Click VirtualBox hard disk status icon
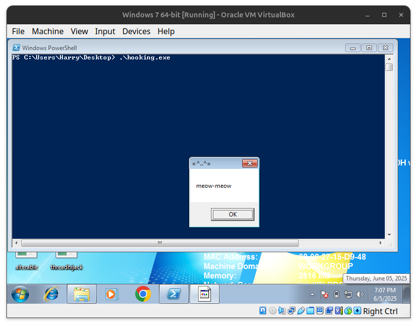This screenshot has width=417, height=326. [x=263, y=311]
